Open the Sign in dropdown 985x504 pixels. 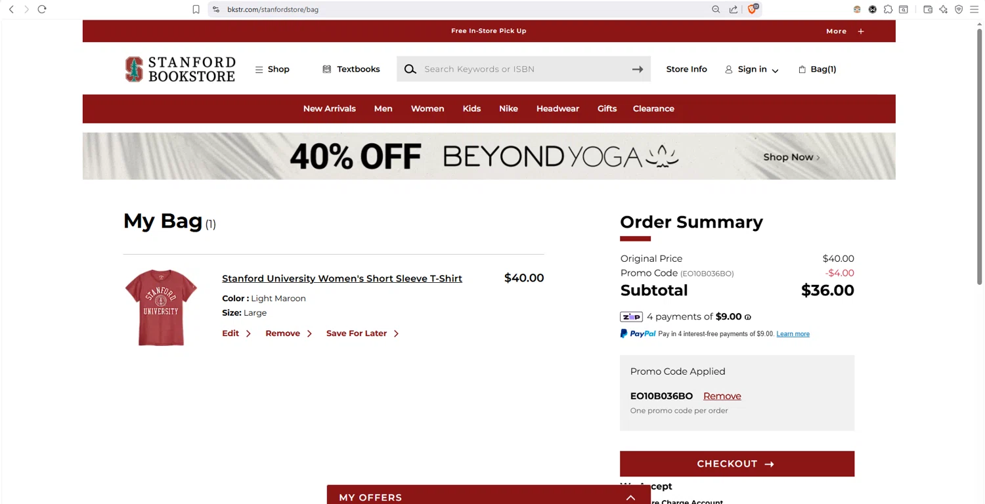[x=752, y=69]
